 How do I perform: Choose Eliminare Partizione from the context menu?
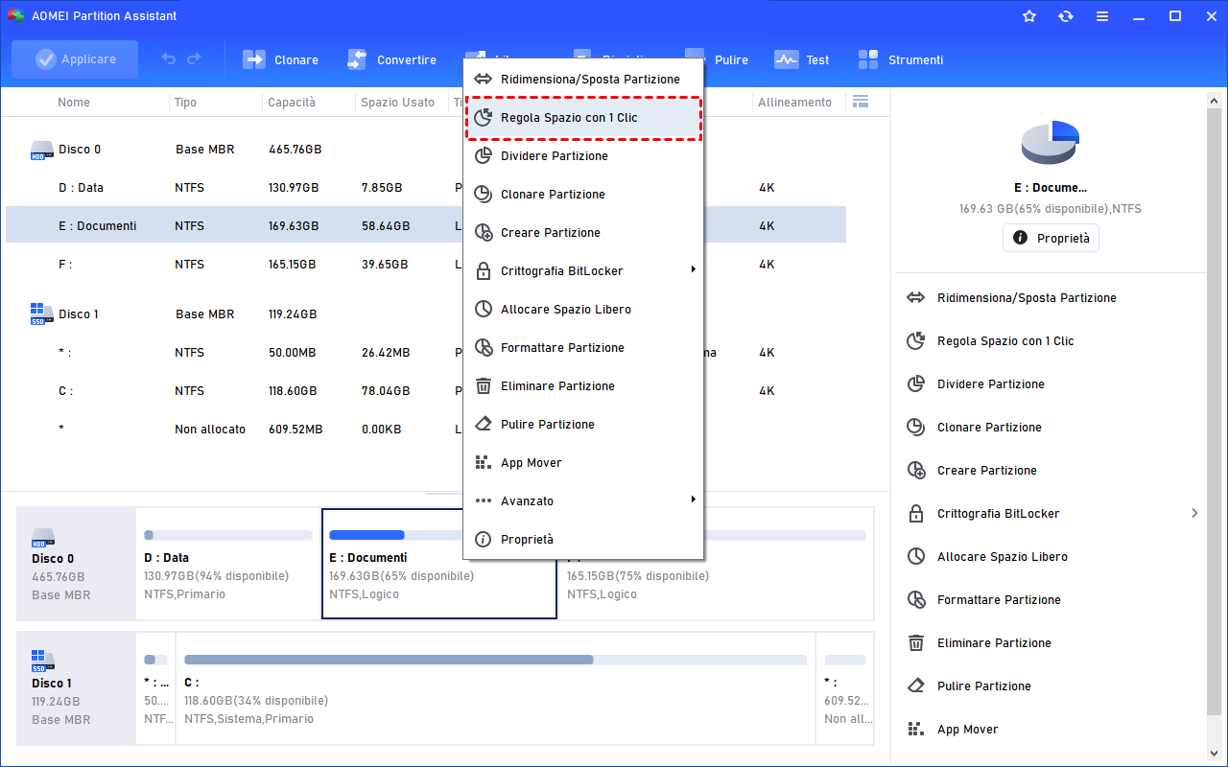[x=583, y=386]
